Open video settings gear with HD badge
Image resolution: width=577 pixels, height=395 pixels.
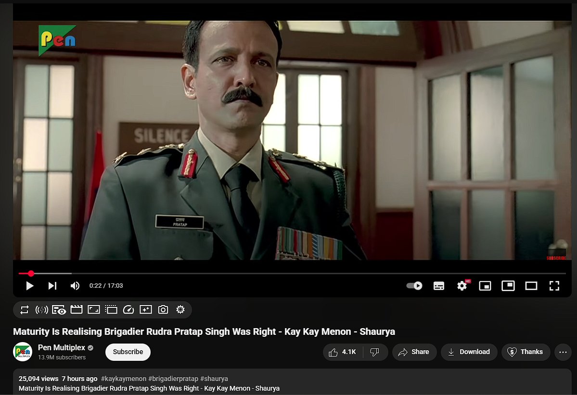click(462, 285)
